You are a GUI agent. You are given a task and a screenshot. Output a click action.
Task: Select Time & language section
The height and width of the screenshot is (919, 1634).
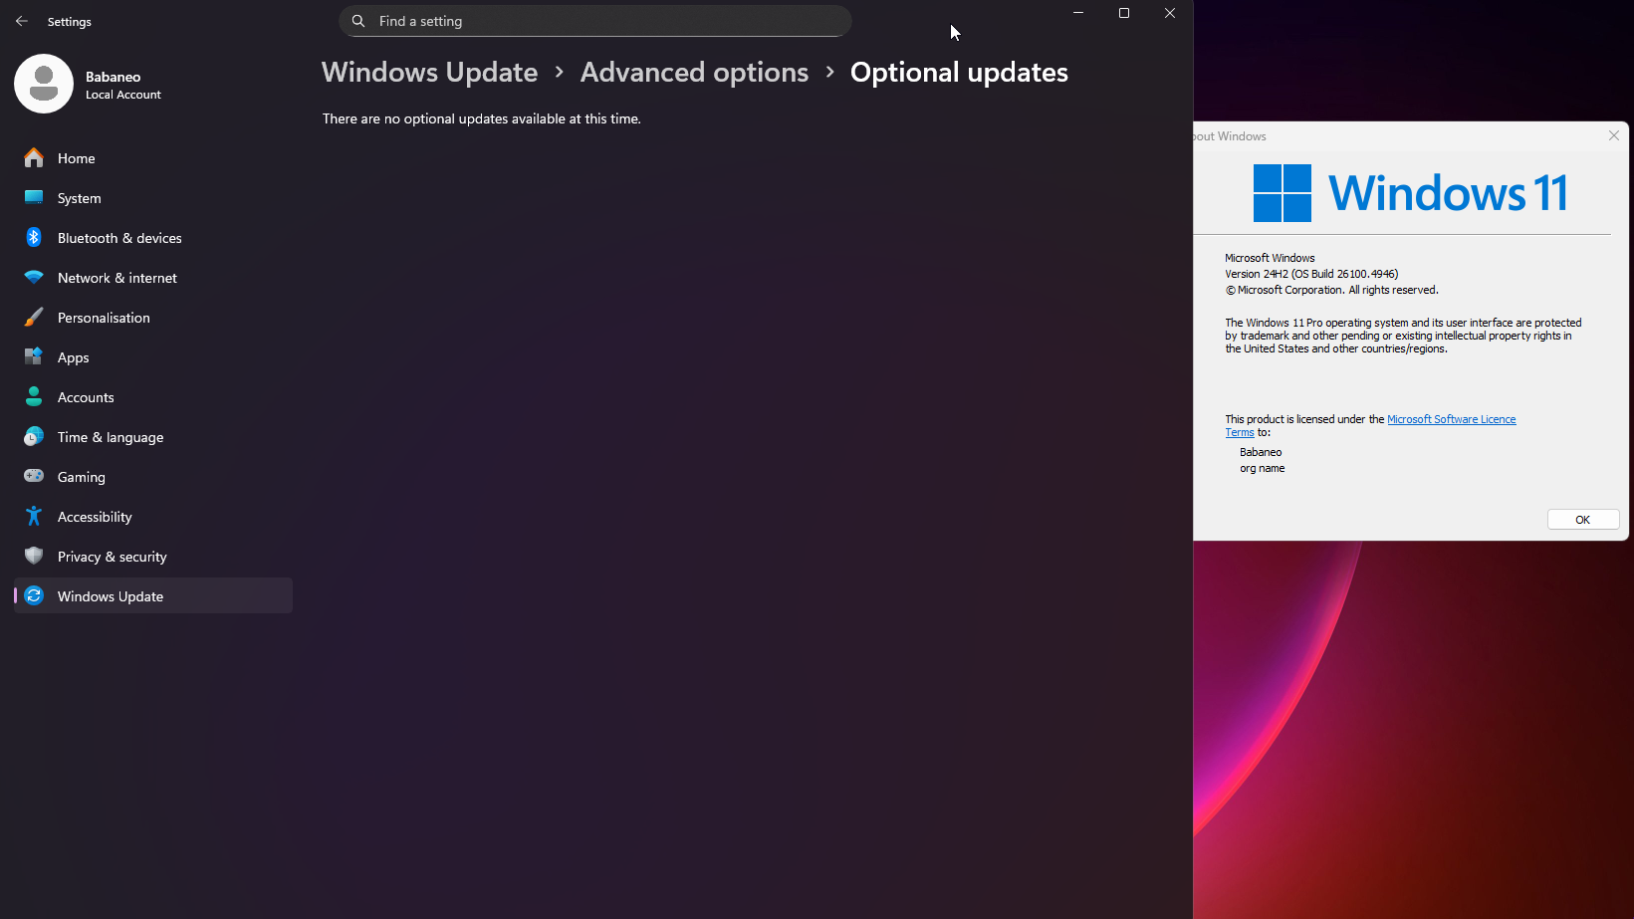(x=153, y=437)
